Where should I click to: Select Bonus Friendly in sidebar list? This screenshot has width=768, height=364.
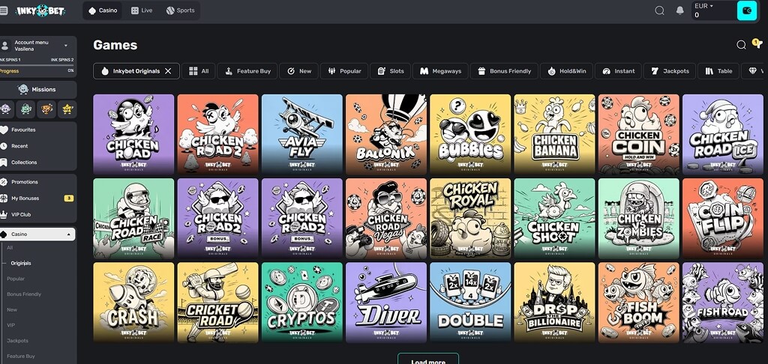pos(24,294)
